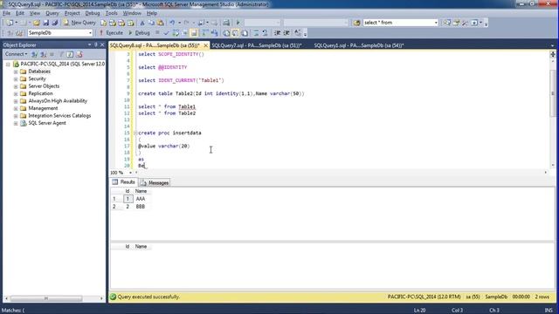Expand the AlwaysOn High Availability node
The width and height of the screenshot is (559, 314).
coord(16,101)
